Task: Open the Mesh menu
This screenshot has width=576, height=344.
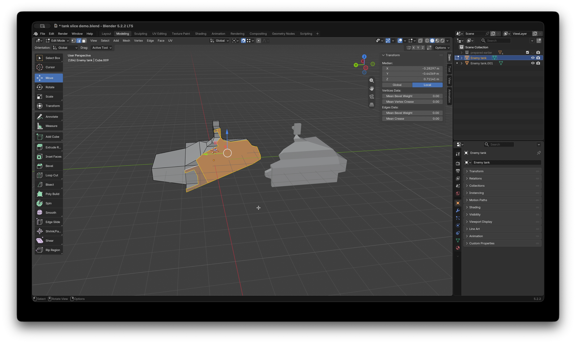Action: pyautogui.click(x=126, y=41)
